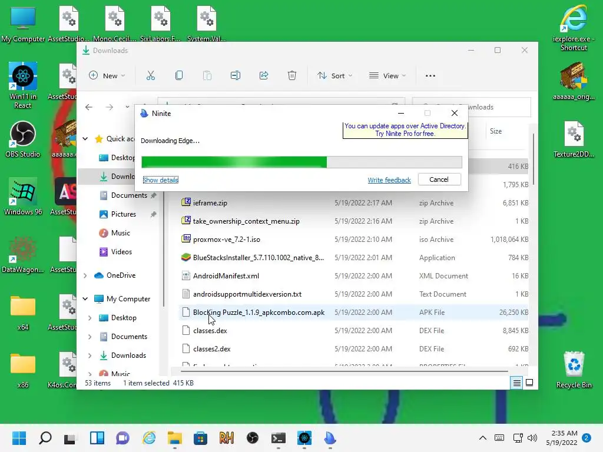
Task: Click the Share icon in Explorer toolbar
Action: tap(264, 76)
